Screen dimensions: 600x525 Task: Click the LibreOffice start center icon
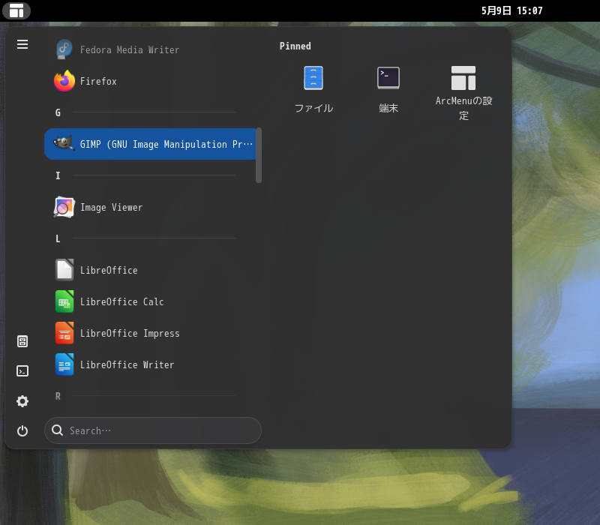64,270
